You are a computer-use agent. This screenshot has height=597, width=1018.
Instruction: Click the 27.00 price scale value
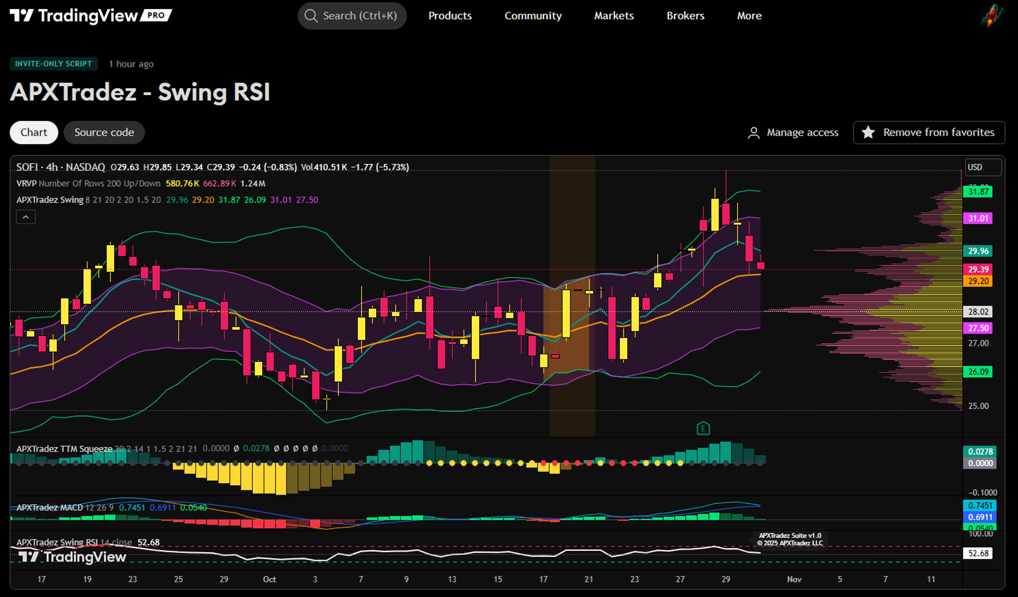[x=979, y=343]
